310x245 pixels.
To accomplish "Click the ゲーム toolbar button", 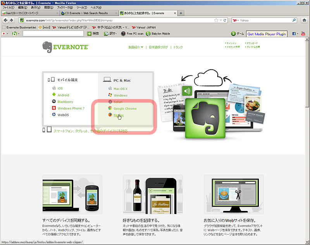I will [x=238, y=34].
